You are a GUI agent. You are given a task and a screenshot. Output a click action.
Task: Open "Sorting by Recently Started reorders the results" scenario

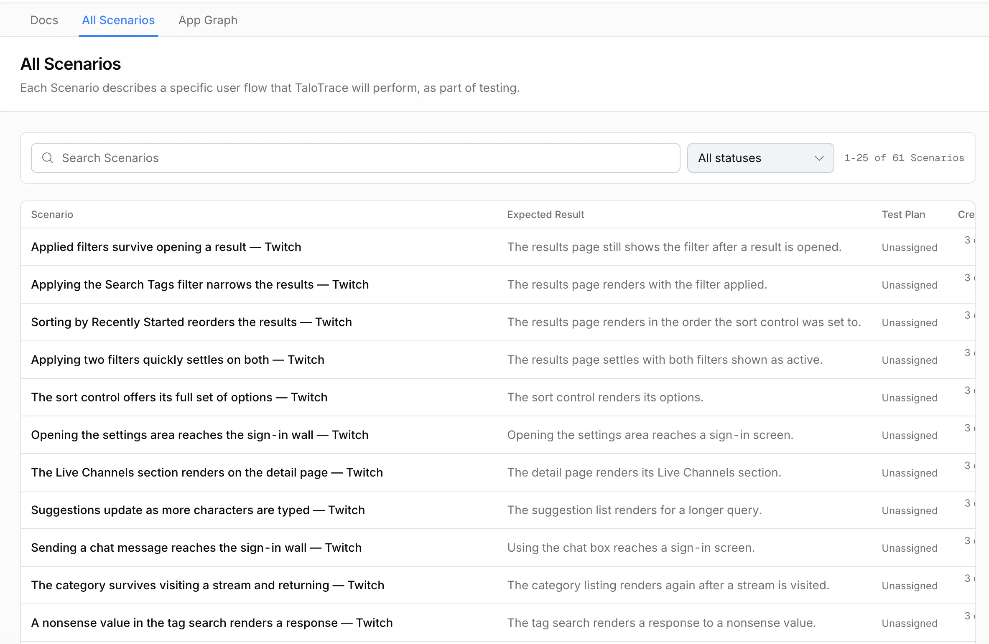191,322
